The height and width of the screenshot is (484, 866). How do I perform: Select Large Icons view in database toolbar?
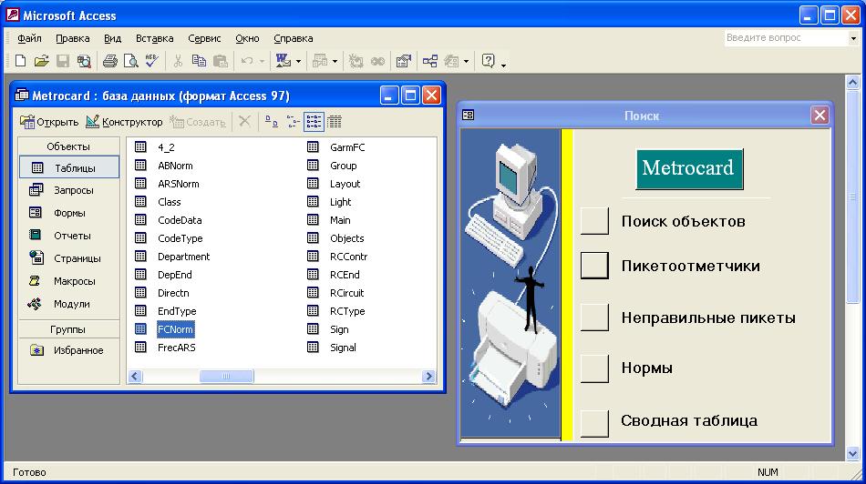(271, 121)
